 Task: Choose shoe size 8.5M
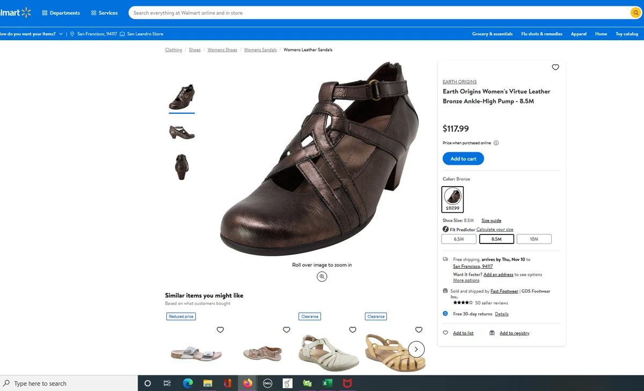[x=496, y=239]
